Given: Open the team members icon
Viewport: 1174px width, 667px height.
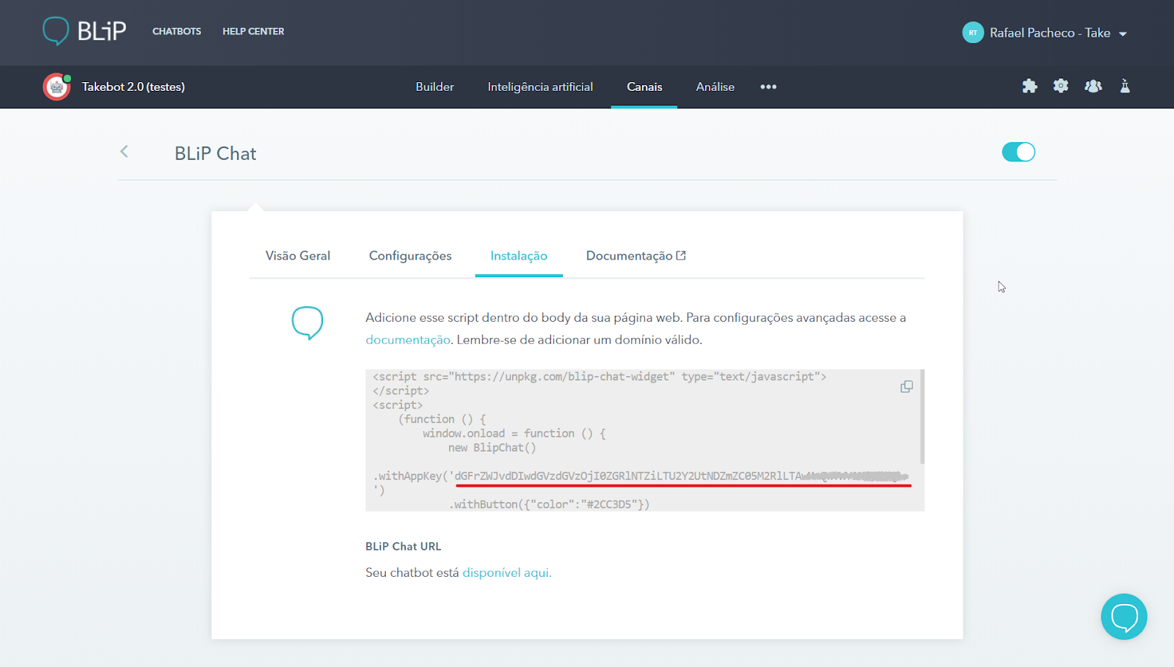Looking at the screenshot, I should pyautogui.click(x=1093, y=86).
